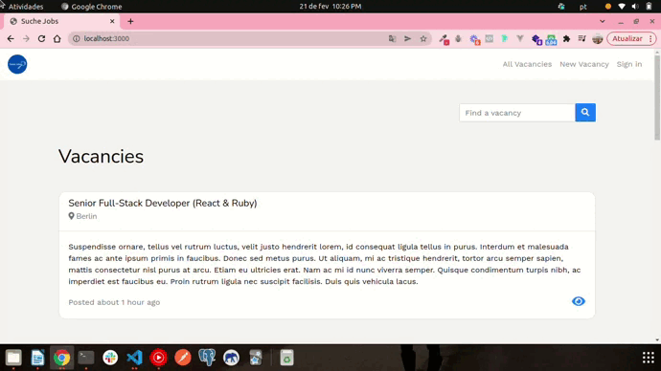Screen dimensions: 661x371
Task: Open the New Vacancy nav link
Action: click(584, 64)
